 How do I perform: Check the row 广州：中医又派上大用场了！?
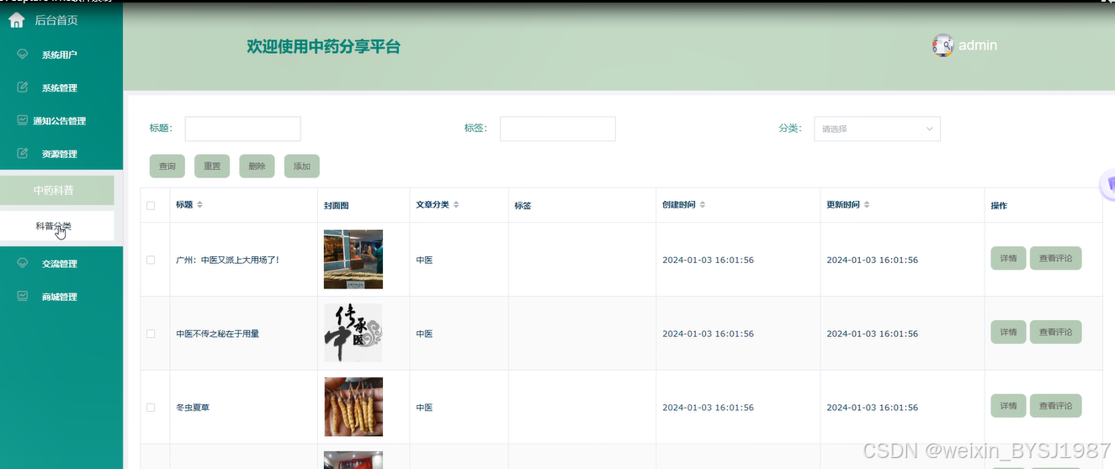[151, 260]
